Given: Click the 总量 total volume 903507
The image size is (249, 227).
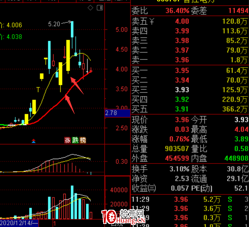Looking at the screenshot, I should point(177,149).
